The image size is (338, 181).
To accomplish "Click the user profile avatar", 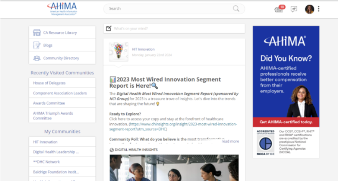I will [310, 9].
